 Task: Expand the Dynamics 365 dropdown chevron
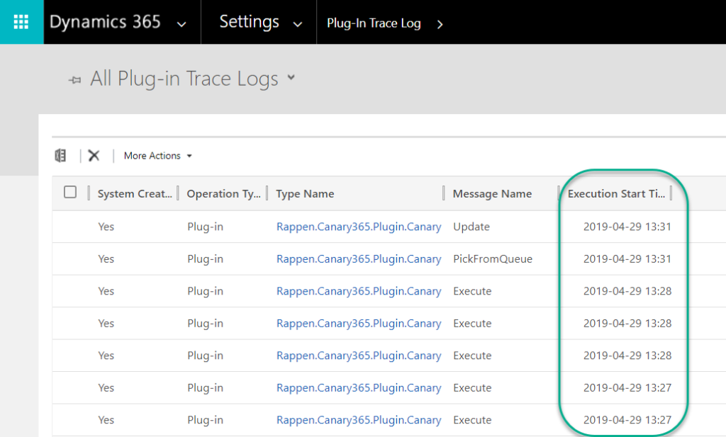[181, 23]
